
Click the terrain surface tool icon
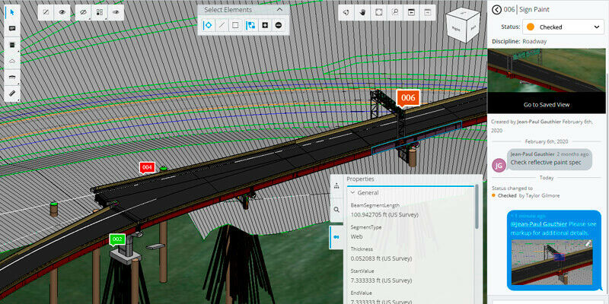12,62
